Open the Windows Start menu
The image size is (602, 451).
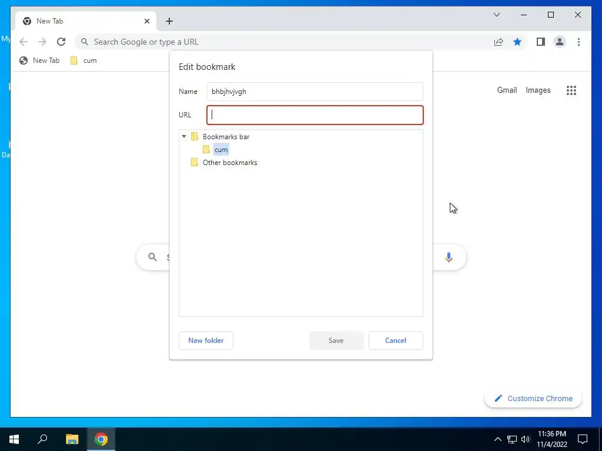[14, 439]
